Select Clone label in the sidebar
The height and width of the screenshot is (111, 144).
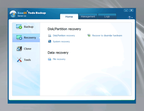coord(27,49)
